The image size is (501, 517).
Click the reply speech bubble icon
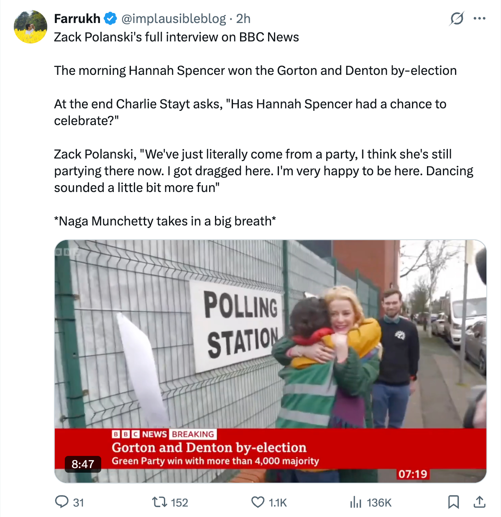[x=62, y=502]
